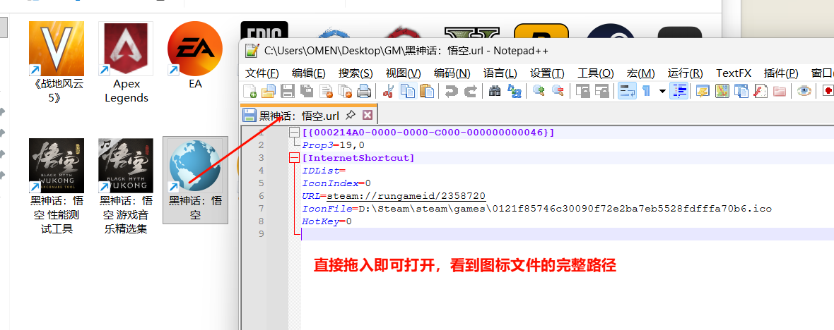Screen dimensions: 834x330
Task: Click the IconFile path line
Action: [536, 209]
